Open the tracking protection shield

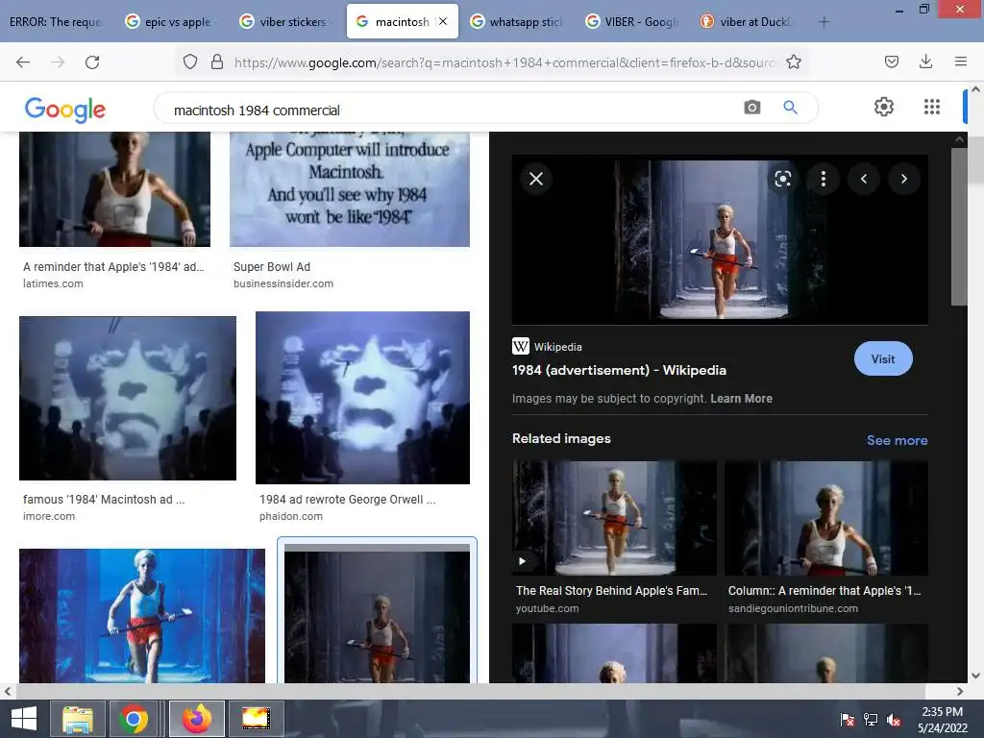click(190, 62)
